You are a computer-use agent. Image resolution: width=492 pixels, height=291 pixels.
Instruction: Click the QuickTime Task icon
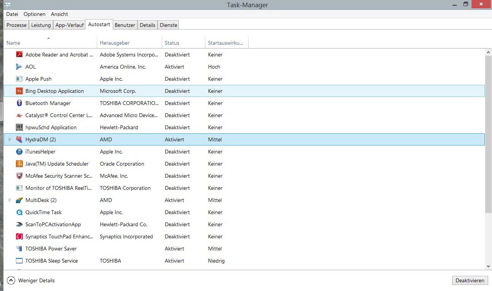tap(19, 212)
